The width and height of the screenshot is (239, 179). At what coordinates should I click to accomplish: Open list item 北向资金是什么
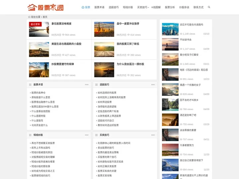coord(40,125)
